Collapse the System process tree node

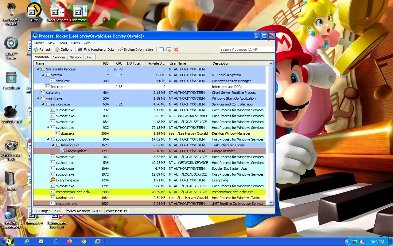click(x=43, y=75)
